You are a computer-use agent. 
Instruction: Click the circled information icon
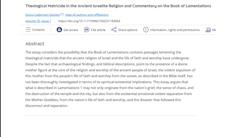coord(146,30)
